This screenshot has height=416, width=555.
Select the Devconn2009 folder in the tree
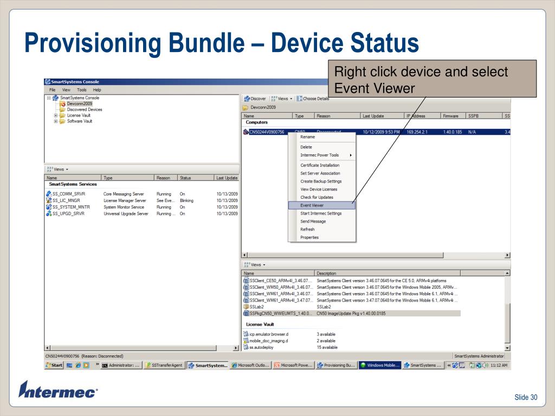[79, 103]
